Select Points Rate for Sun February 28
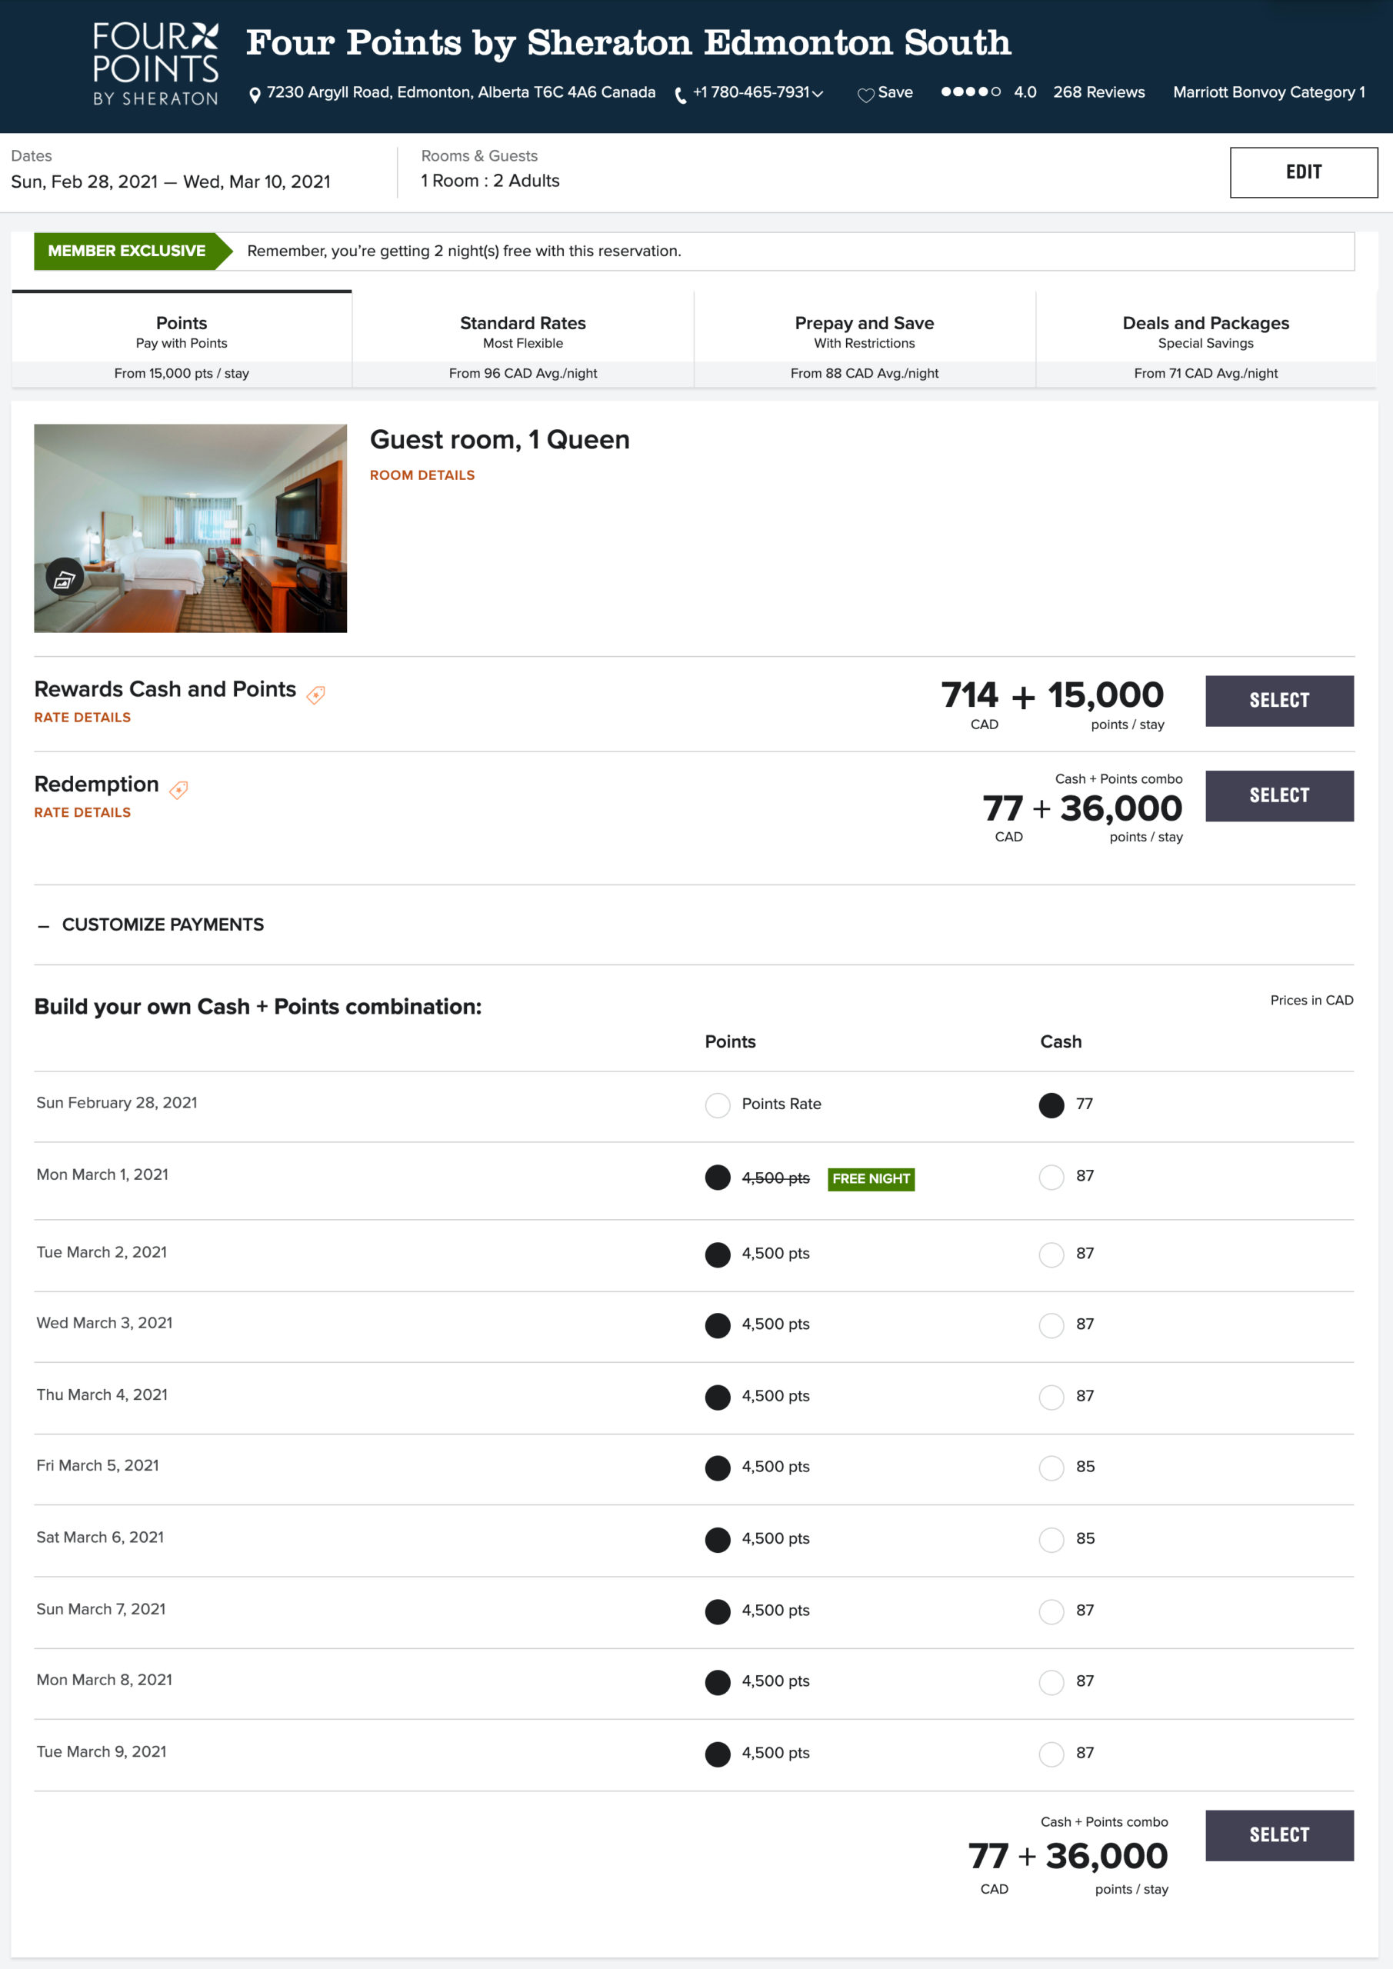1393x1969 pixels. [x=717, y=1104]
